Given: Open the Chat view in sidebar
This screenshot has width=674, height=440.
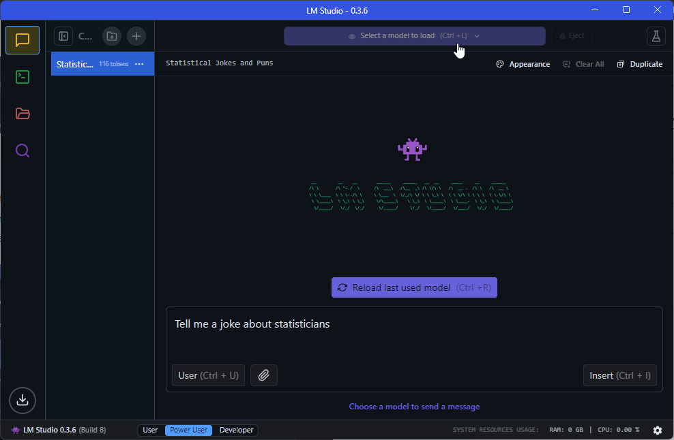Looking at the screenshot, I should 23,40.
